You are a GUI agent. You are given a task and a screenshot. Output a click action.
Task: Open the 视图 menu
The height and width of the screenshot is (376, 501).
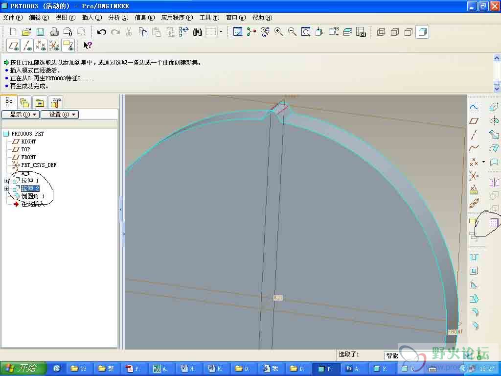click(x=66, y=18)
